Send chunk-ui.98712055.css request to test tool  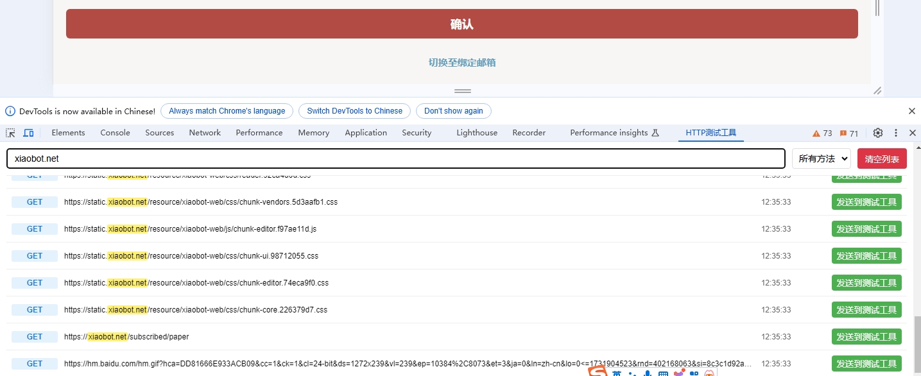866,256
